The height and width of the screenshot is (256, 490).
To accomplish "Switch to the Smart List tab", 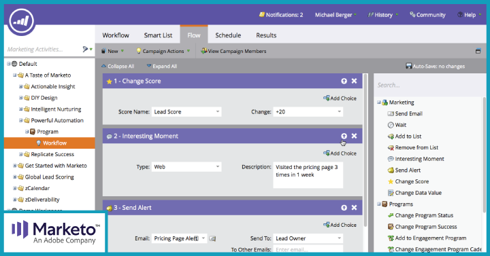I will pyautogui.click(x=158, y=35).
